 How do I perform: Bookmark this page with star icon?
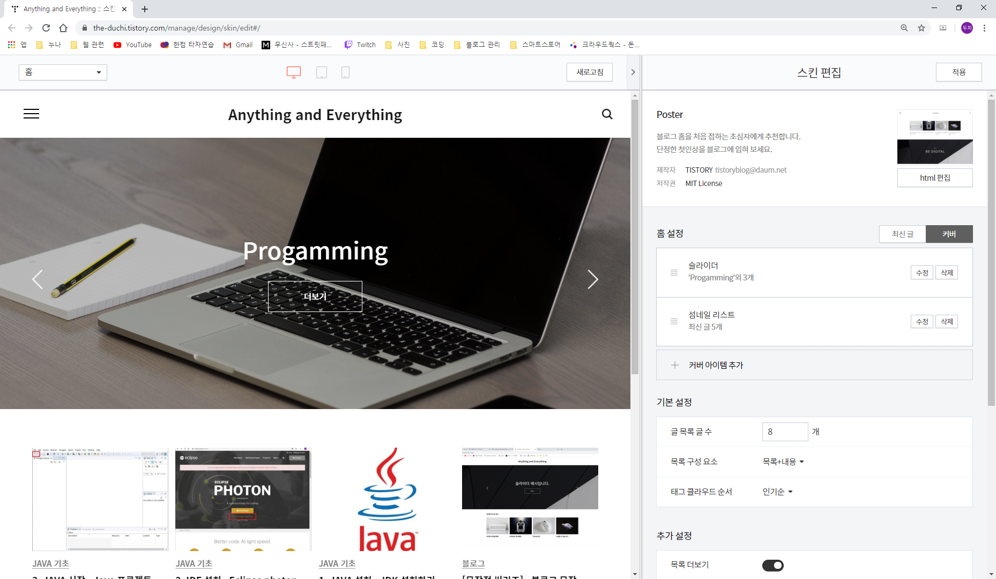[921, 28]
